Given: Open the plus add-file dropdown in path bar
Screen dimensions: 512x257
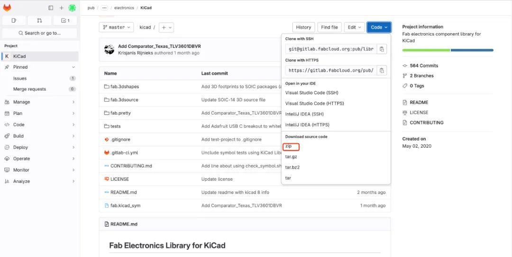Looking at the screenshot, I should coord(166,27).
